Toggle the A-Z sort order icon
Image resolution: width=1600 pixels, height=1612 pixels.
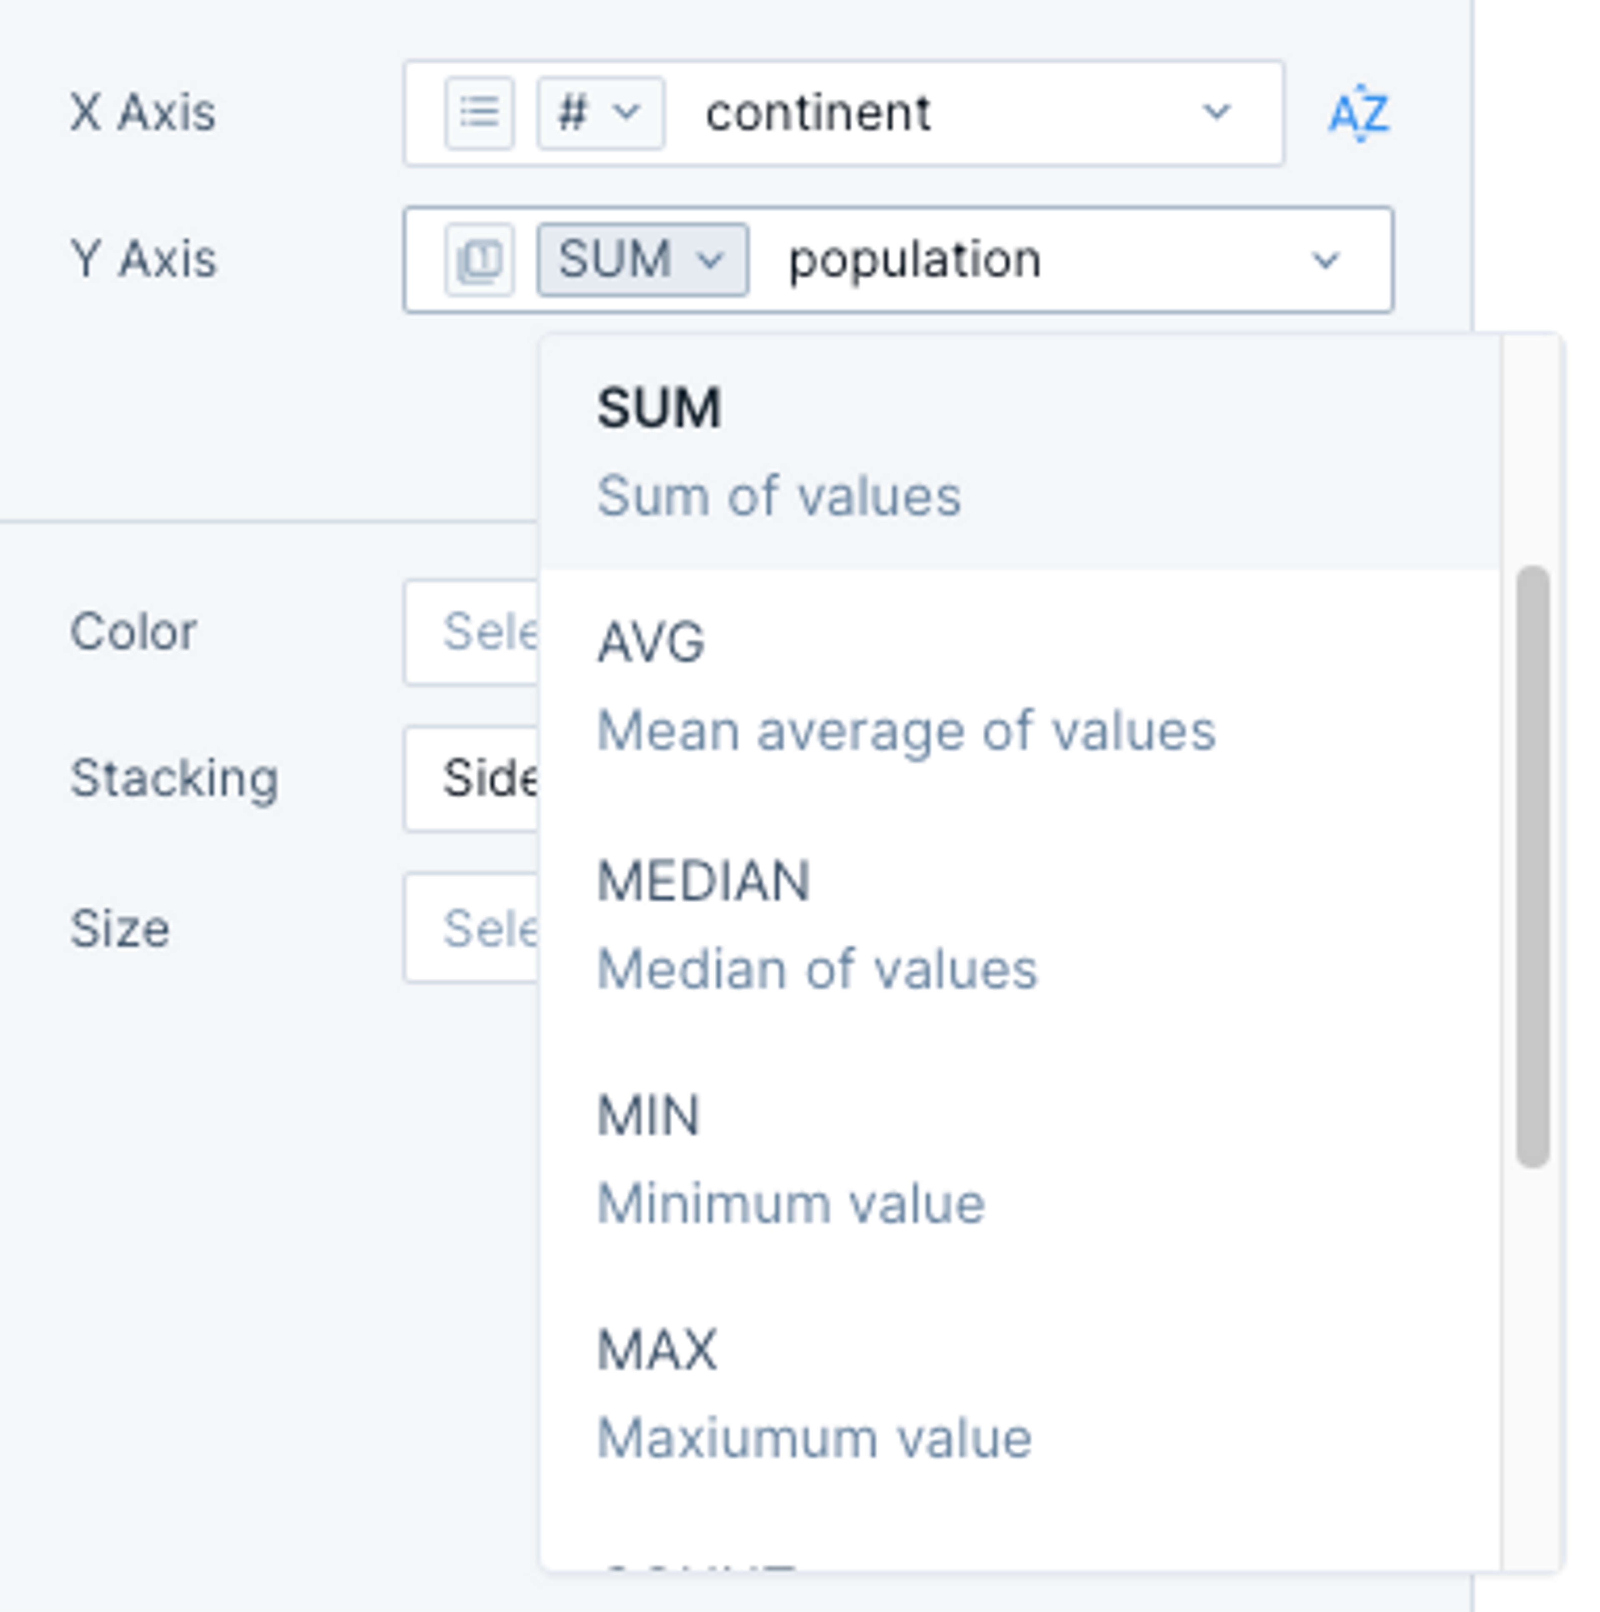tap(1359, 112)
